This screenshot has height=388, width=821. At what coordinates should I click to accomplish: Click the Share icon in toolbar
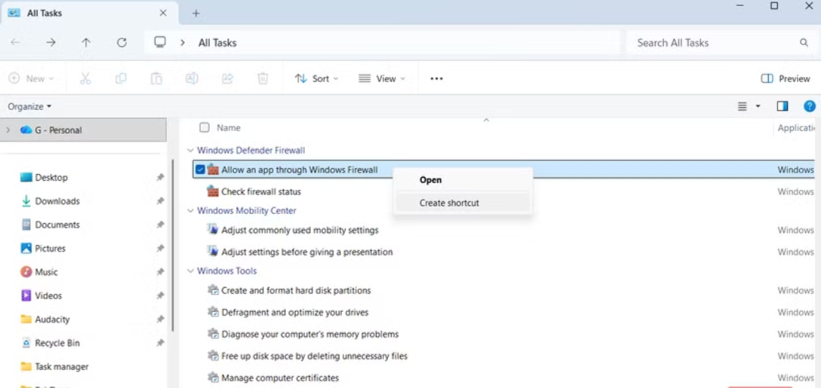pyautogui.click(x=227, y=78)
